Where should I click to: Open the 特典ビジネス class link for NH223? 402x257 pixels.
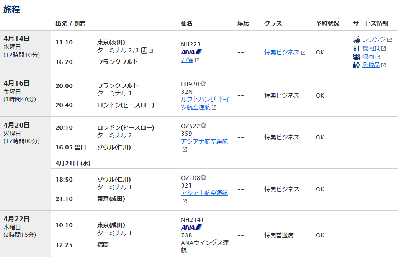pos(282,52)
